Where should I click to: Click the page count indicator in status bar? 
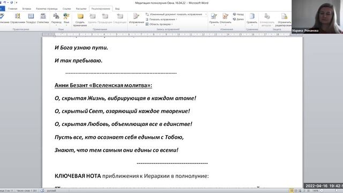click(6, 191)
